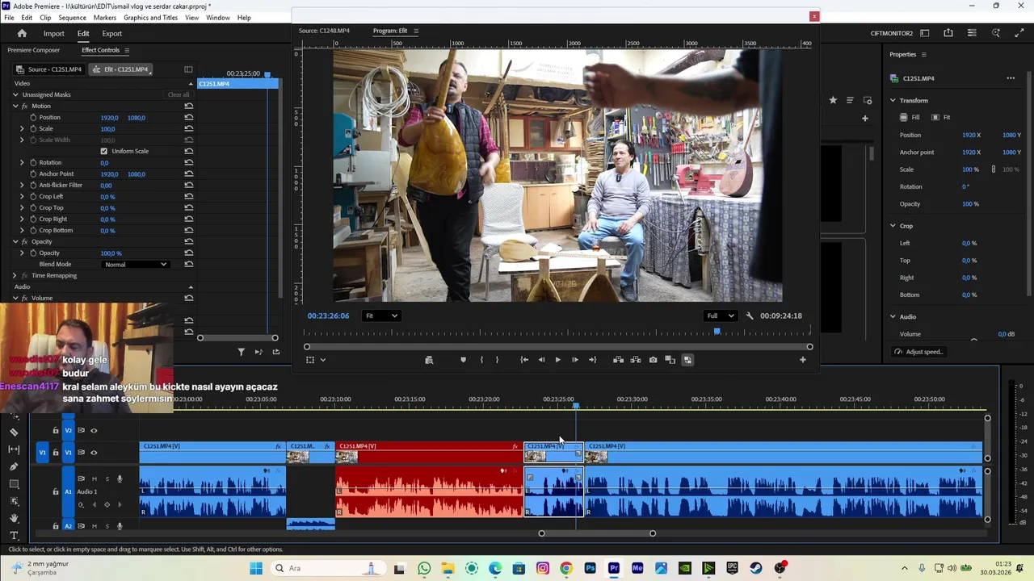Screen dimensions: 1034x581
Task: Switch to the Export workspace tab
Action: click(x=111, y=33)
